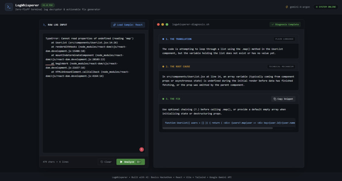
Task: Click the 'Use optional chaining' fix description
Action: (x=224, y=112)
